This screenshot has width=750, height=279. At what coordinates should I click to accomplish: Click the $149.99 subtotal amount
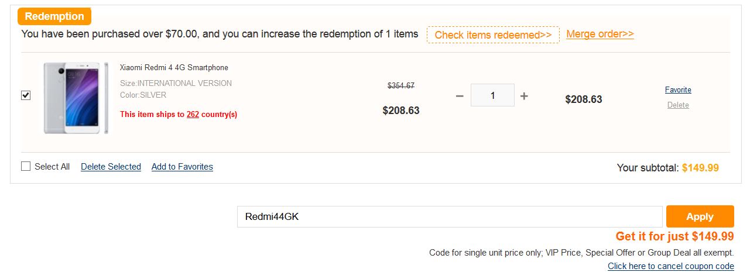700,168
